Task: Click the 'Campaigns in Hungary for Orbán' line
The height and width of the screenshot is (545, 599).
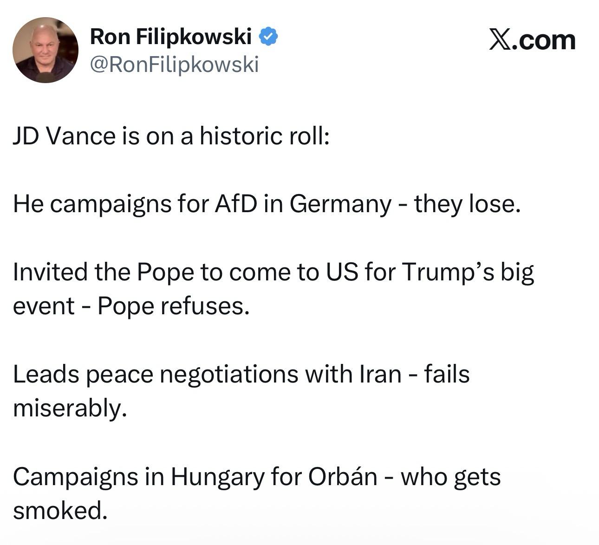Action: 256,476
